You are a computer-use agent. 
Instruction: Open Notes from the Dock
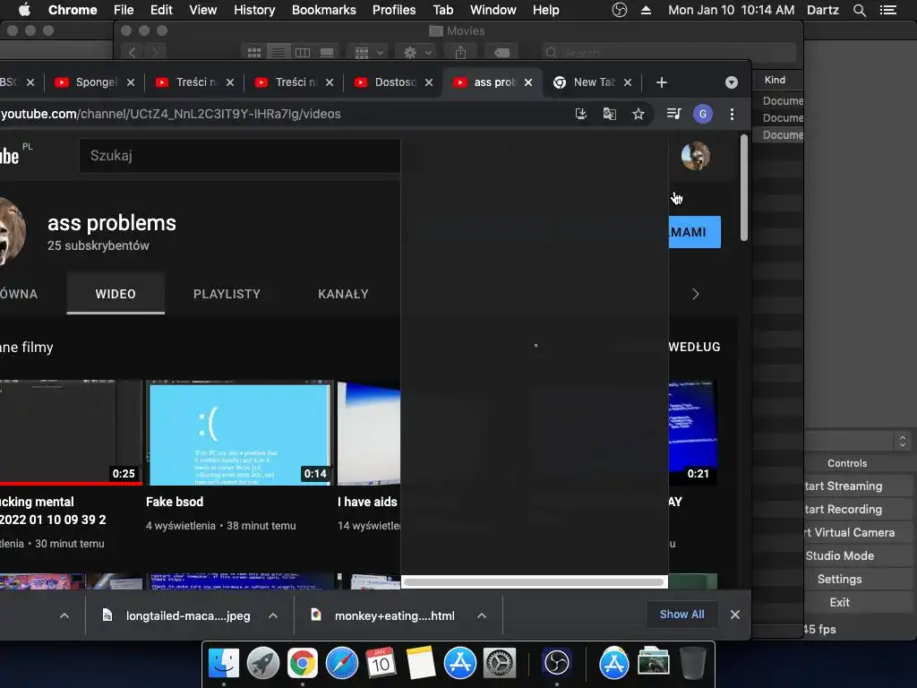tap(421, 663)
